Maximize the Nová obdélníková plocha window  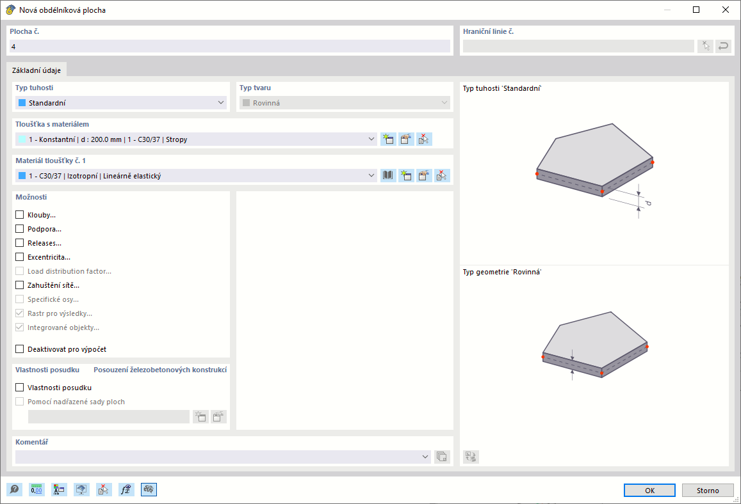(x=696, y=10)
